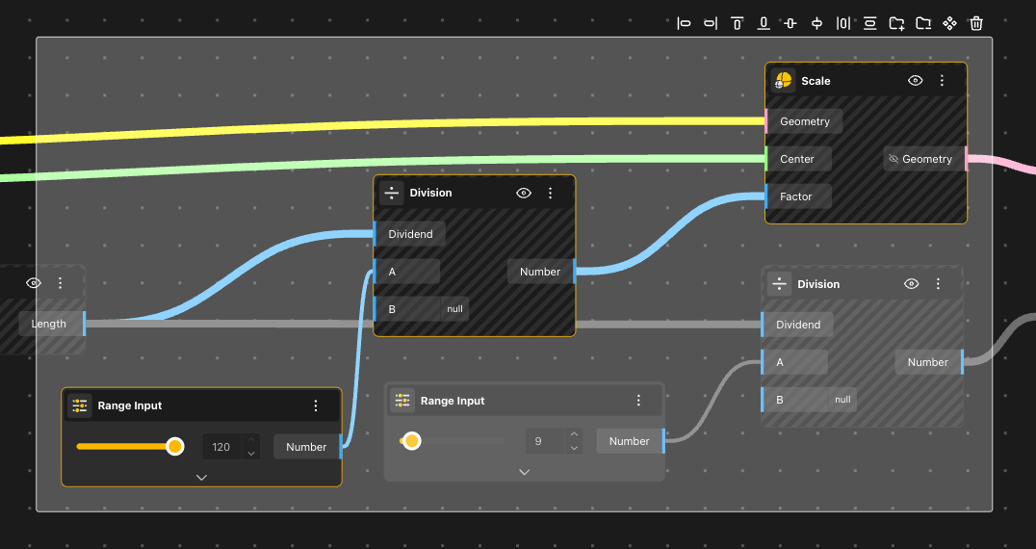Image resolution: width=1036 pixels, height=549 pixels.
Task: Click the align top edges toolbar icon
Action: click(x=737, y=23)
